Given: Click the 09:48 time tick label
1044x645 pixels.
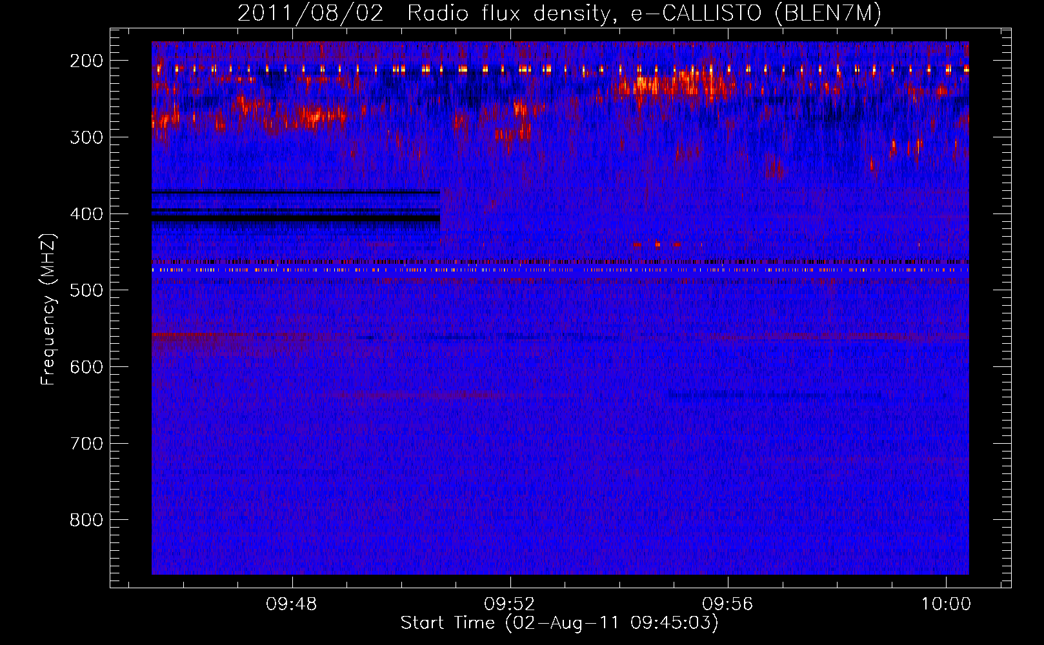Looking at the screenshot, I should click(292, 604).
